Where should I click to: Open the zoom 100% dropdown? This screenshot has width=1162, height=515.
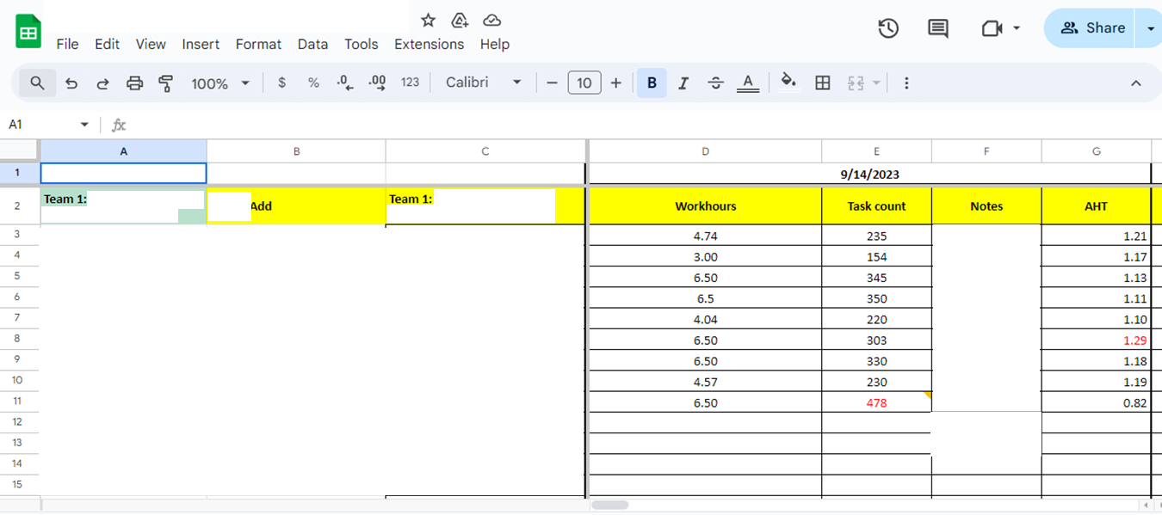pos(220,83)
